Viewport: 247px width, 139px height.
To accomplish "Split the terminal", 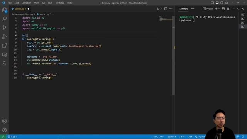I will 223,9.
